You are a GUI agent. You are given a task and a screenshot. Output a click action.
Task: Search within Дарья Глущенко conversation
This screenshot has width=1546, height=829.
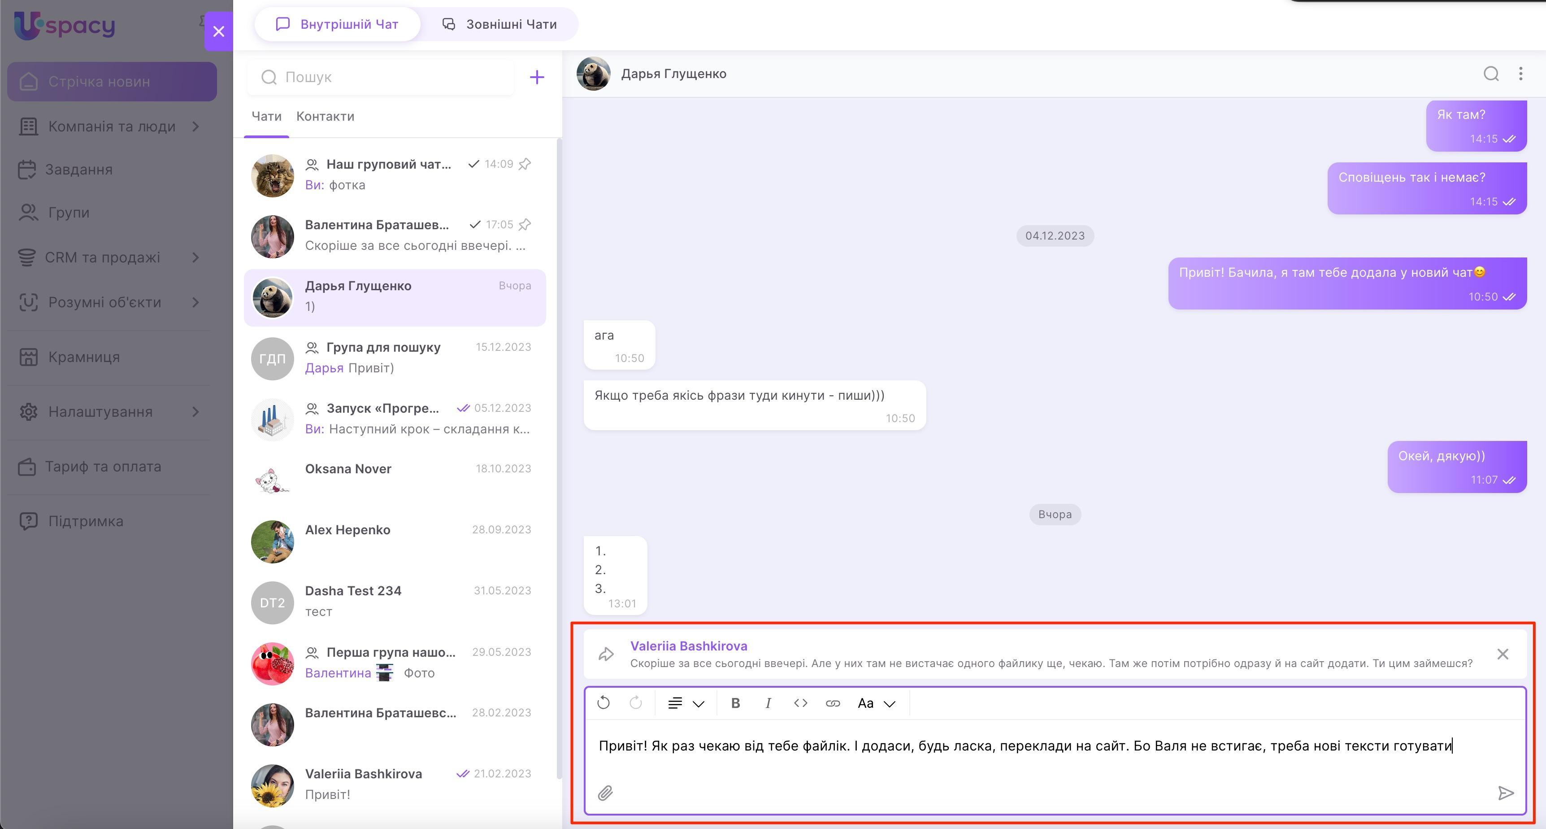tap(1491, 74)
